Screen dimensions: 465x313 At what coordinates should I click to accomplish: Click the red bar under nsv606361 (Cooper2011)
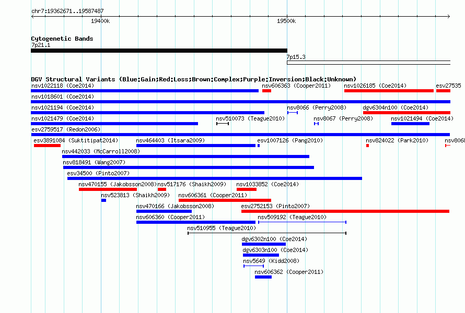point(225,200)
